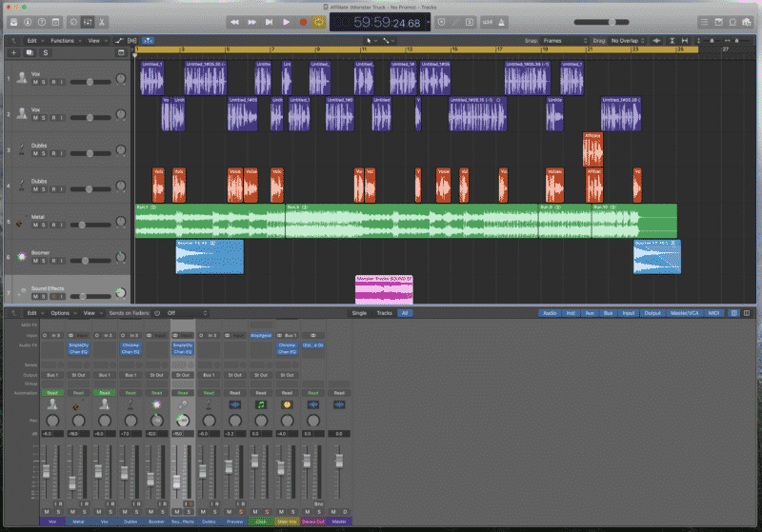Image resolution: width=762 pixels, height=532 pixels.
Task: Click Read automation on Master channel strip
Action: [339, 393]
